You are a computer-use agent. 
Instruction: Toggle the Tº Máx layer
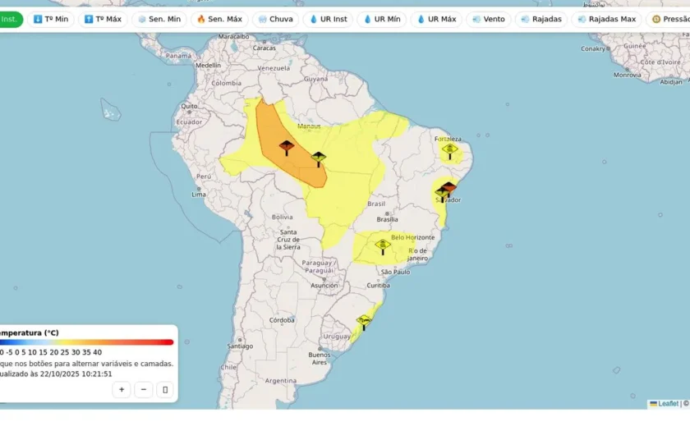[103, 20]
